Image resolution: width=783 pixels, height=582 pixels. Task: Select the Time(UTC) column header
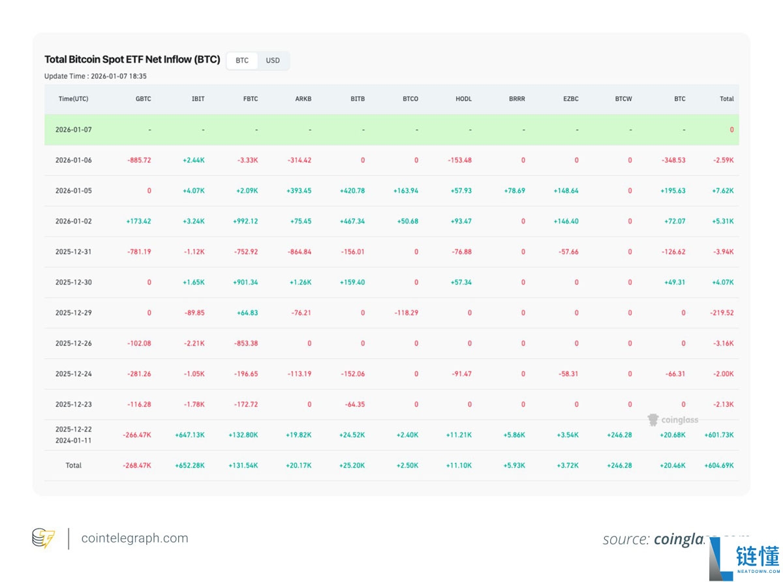tap(73, 99)
